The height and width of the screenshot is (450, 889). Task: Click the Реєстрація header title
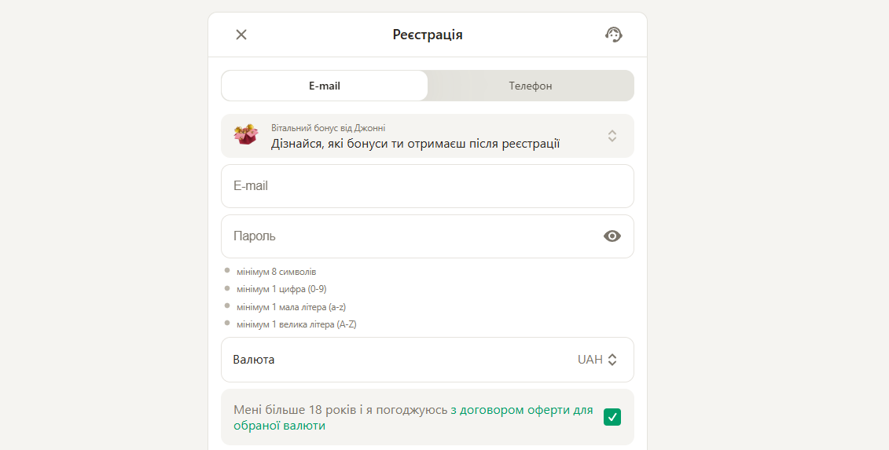click(428, 35)
